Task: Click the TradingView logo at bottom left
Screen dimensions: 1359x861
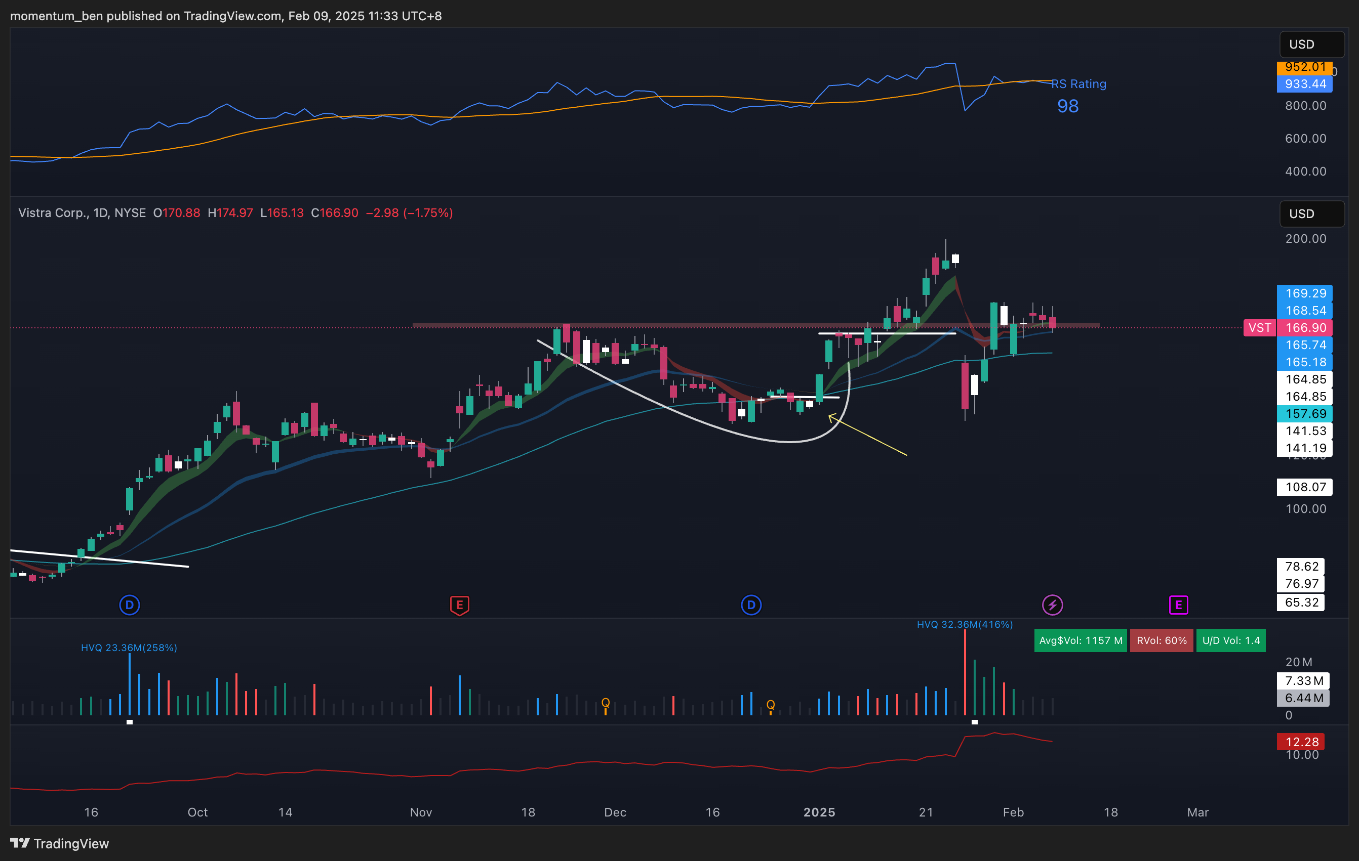Action: point(59,843)
